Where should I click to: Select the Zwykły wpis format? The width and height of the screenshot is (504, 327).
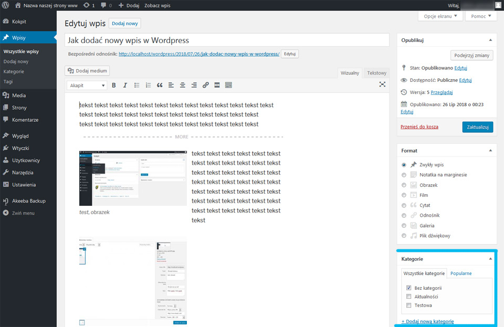click(404, 165)
